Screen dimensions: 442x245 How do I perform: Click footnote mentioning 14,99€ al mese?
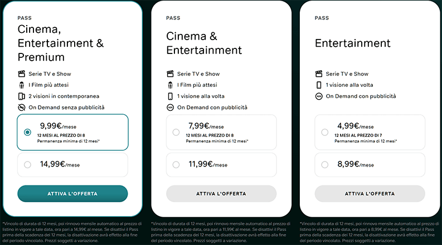click(72, 232)
